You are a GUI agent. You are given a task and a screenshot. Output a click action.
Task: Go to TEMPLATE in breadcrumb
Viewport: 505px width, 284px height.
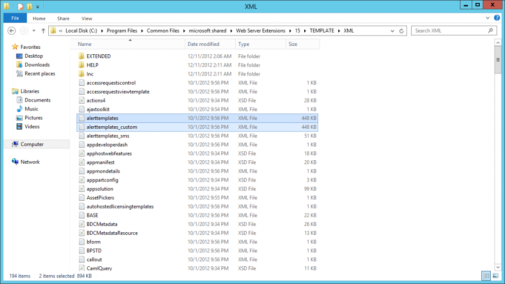pos(322,31)
